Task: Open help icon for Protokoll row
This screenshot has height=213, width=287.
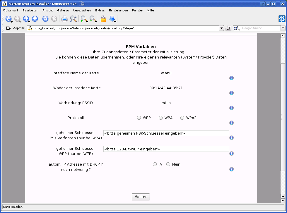Action: (231, 123)
